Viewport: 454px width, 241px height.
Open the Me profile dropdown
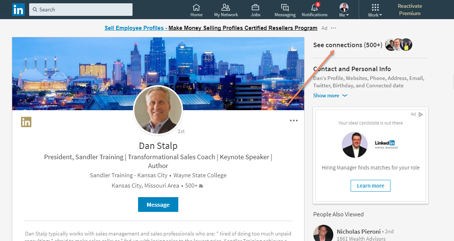(344, 9)
